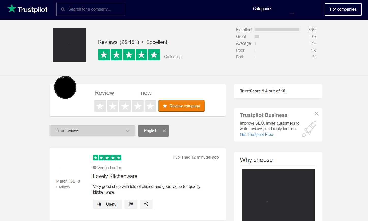Click the 2% value text

click(313, 43)
